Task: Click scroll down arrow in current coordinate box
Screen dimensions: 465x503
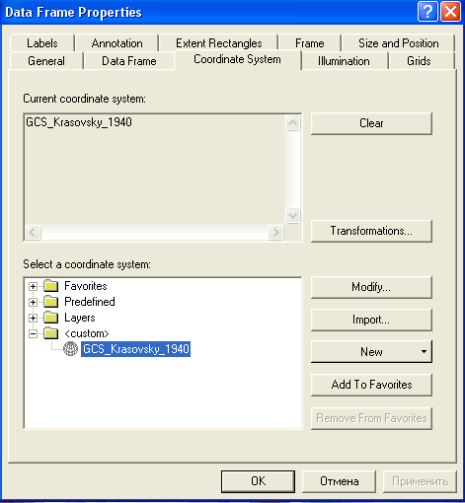Action: click(292, 216)
